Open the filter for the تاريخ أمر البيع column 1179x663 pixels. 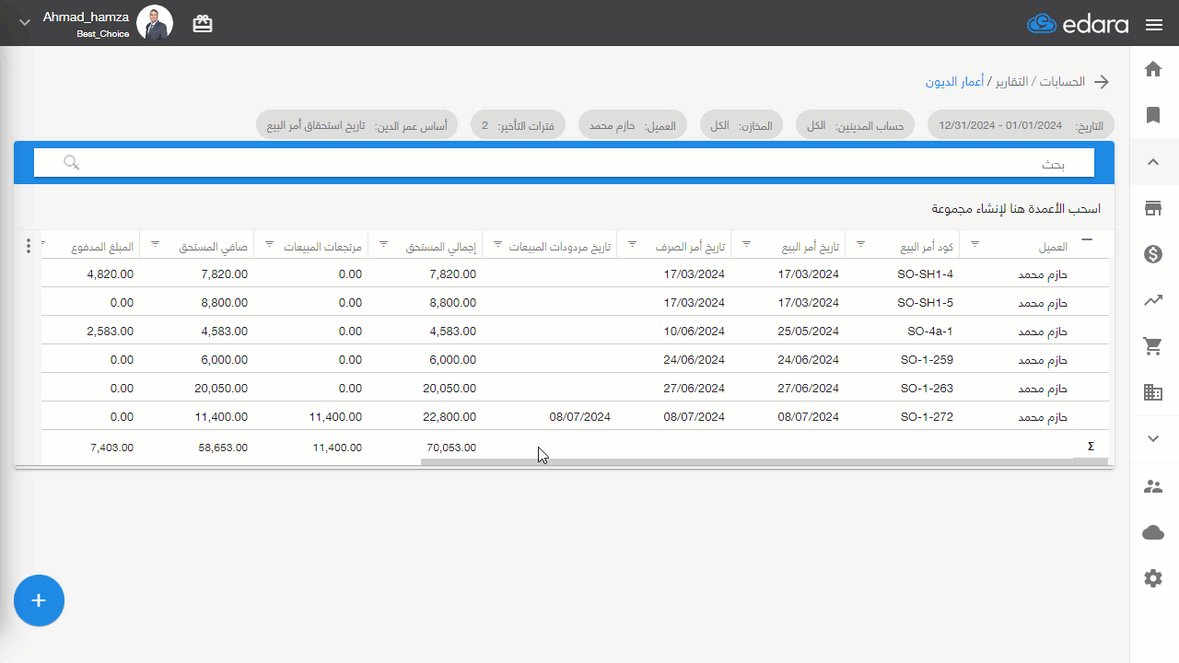click(747, 244)
